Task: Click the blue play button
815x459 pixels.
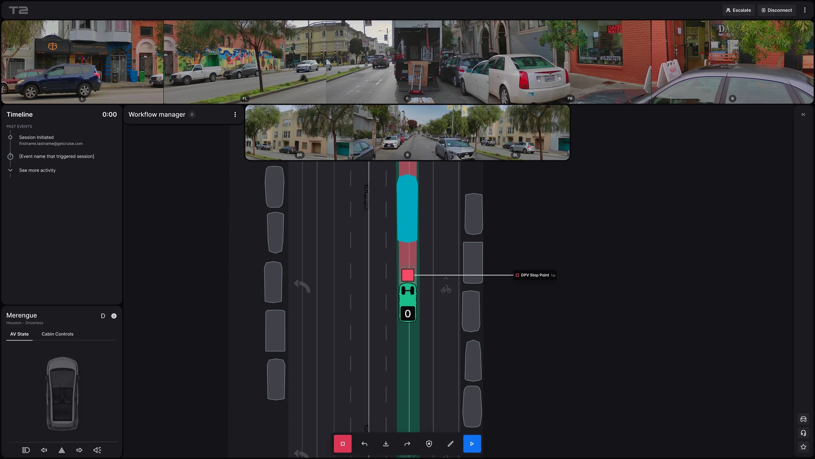Action: click(472, 444)
